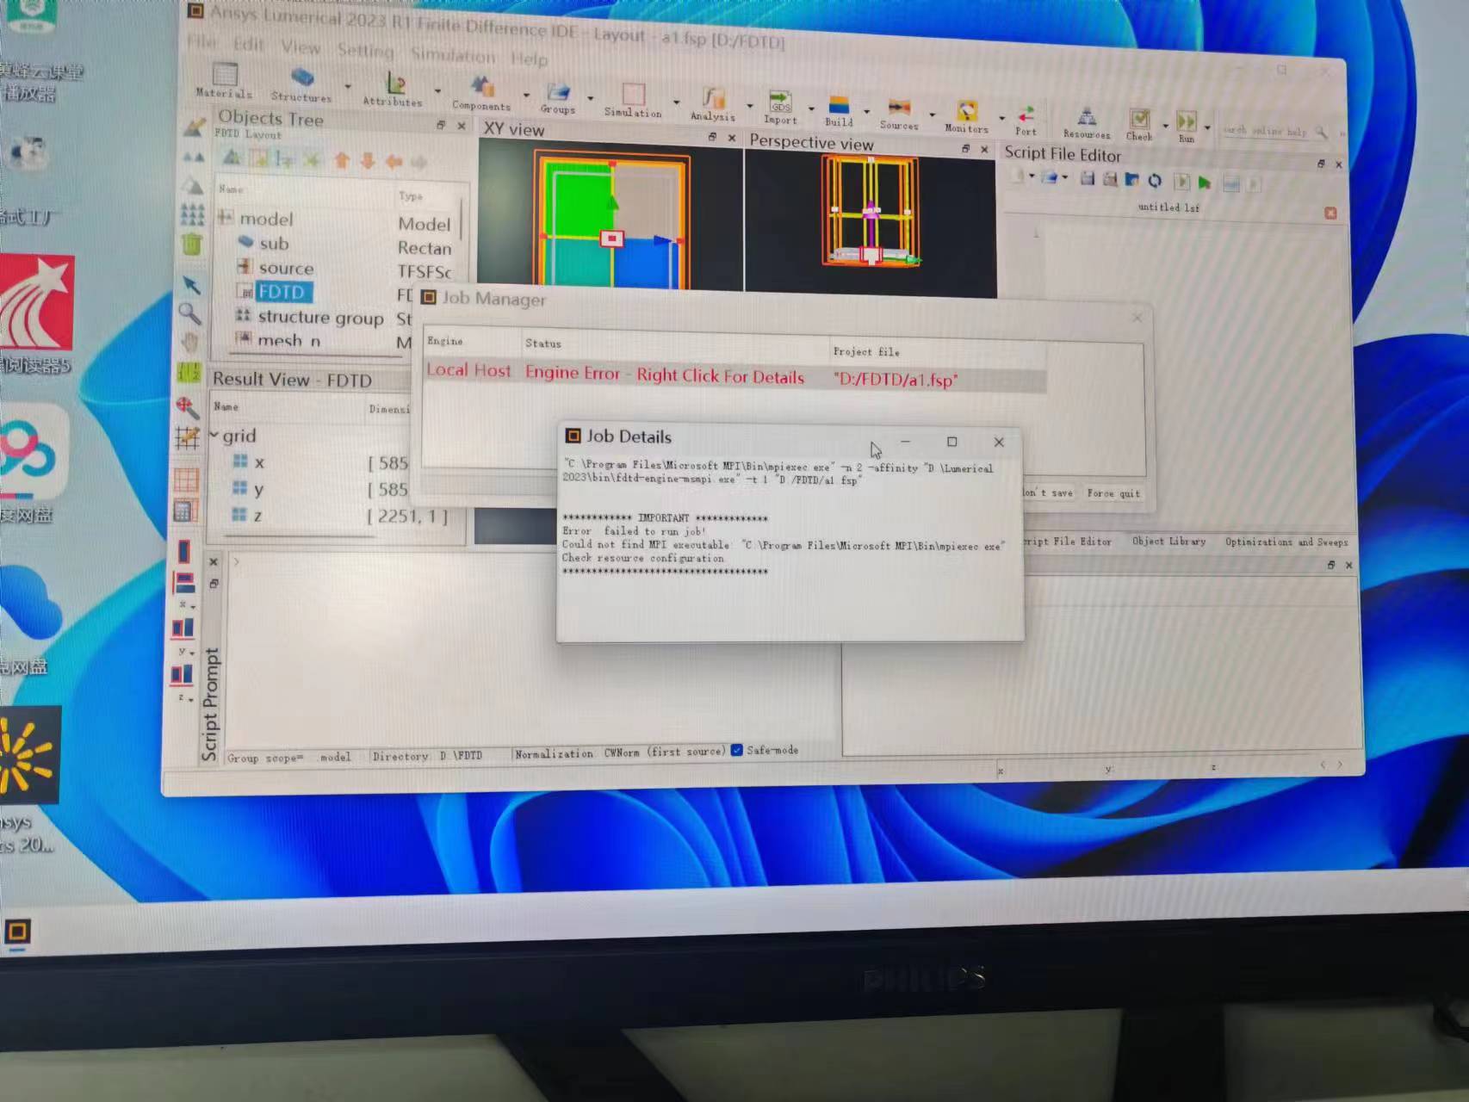The height and width of the screenshot is (1102, 1469).
Task: Click the Components toolbar icon
Action: coord(482,88)
